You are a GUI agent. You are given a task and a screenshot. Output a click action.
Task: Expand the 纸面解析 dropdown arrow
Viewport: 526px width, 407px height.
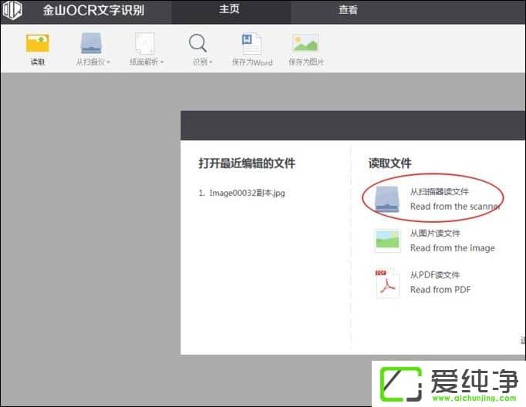162,62
